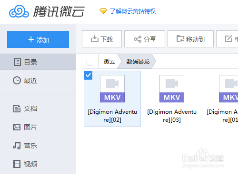
Task: Open the 图片 pictures category
Action: point(38,127)
